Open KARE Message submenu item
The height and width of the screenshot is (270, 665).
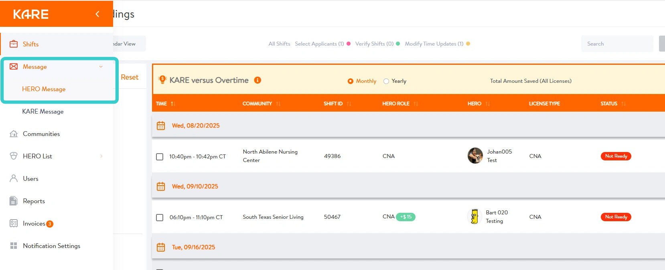43,111
